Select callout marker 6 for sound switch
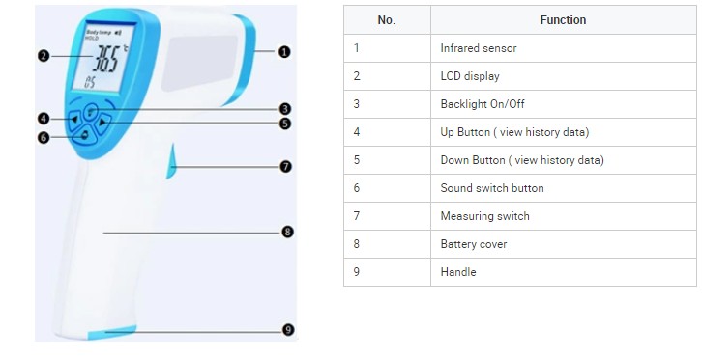The width and height of the screenshot is (702, 358). point(44,137)
